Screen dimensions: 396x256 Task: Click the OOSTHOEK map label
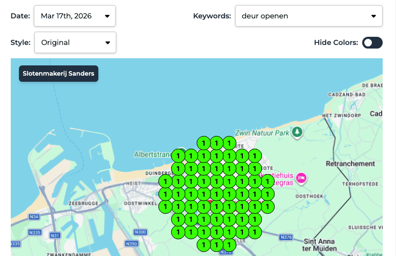click(x=309, y=196)
